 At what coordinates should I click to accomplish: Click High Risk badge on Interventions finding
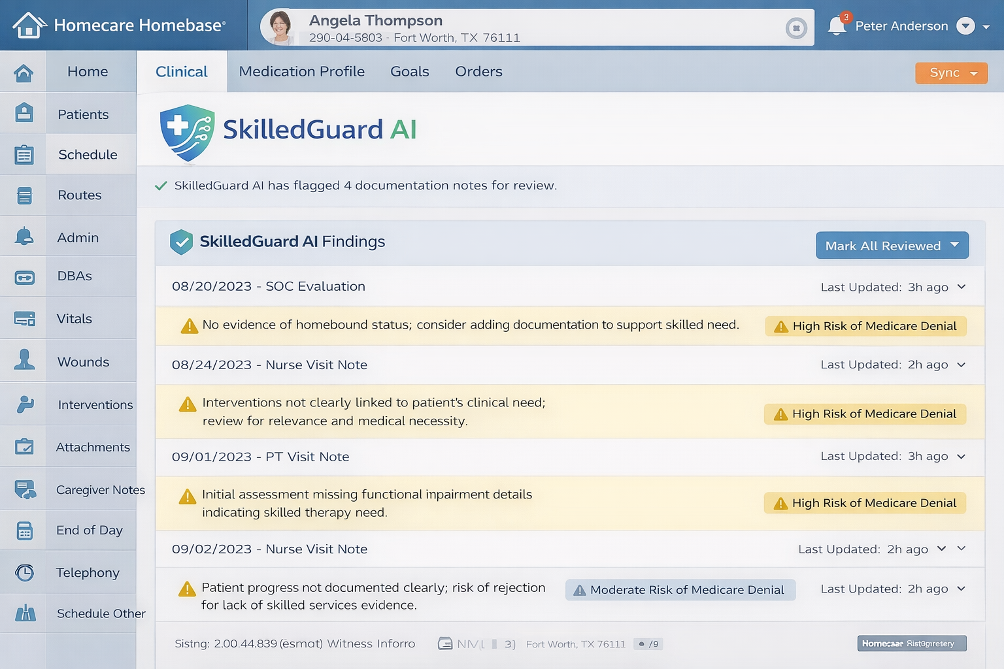pos(865,414)
